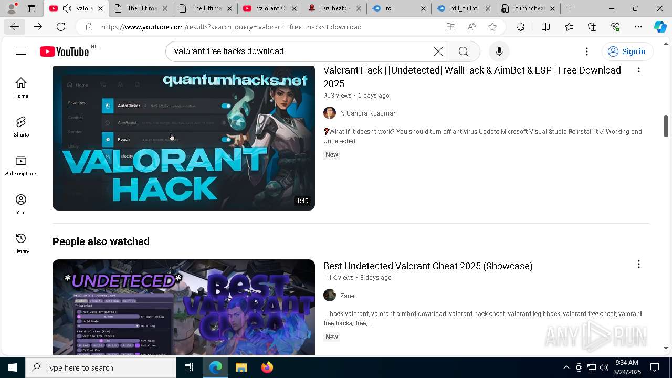The image size is (672, 378).
Task: Open Edge Settings and more menu
Action: coord(638,27)
